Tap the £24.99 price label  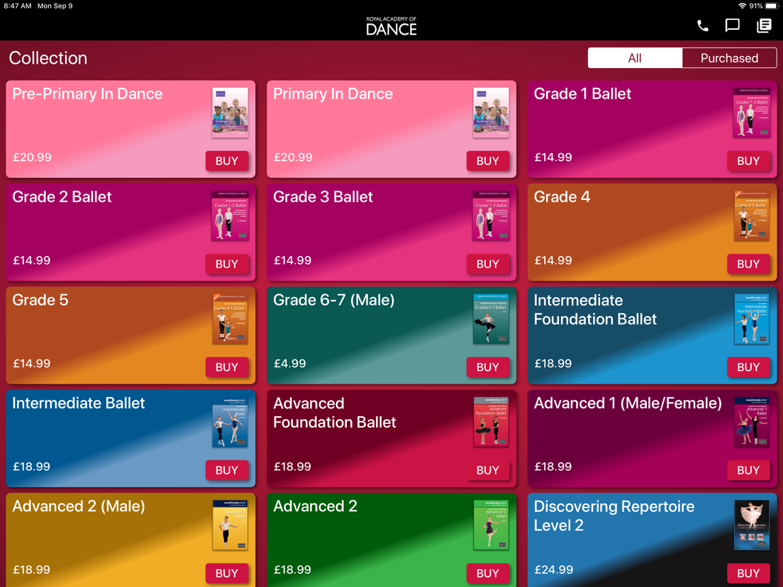554,569
